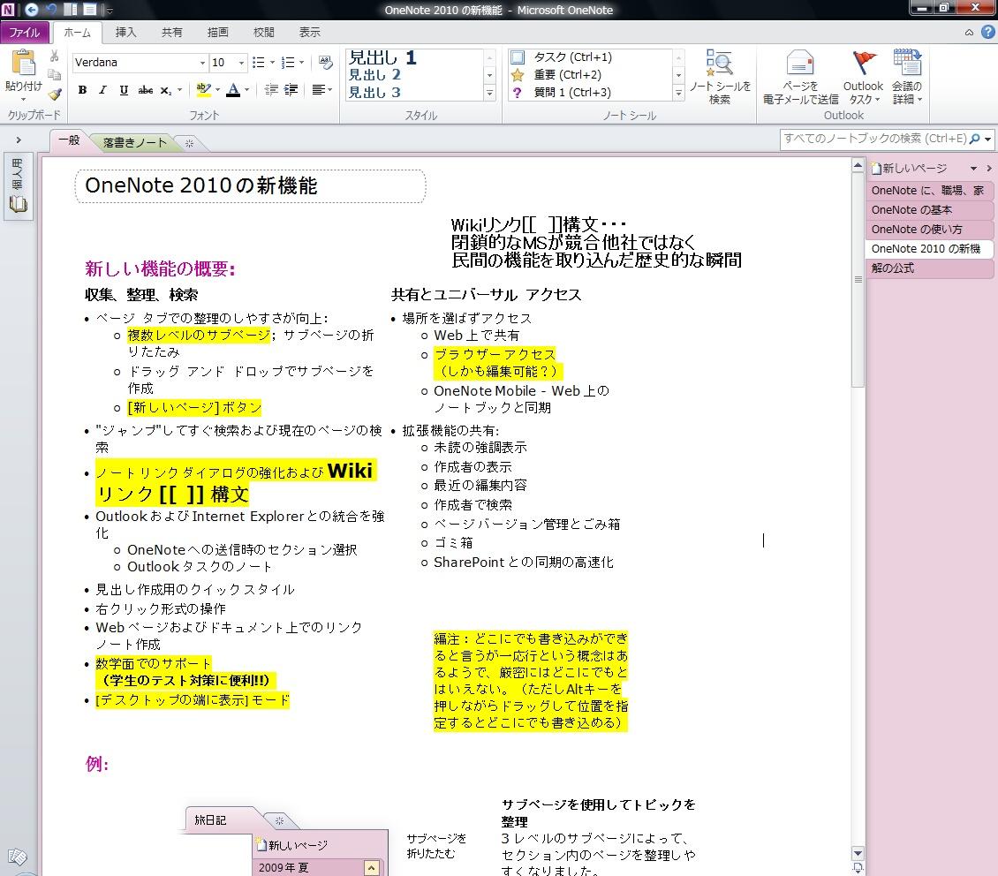Click the Cut scissors icon
The image size is (998, 876).
pos(55,56)
